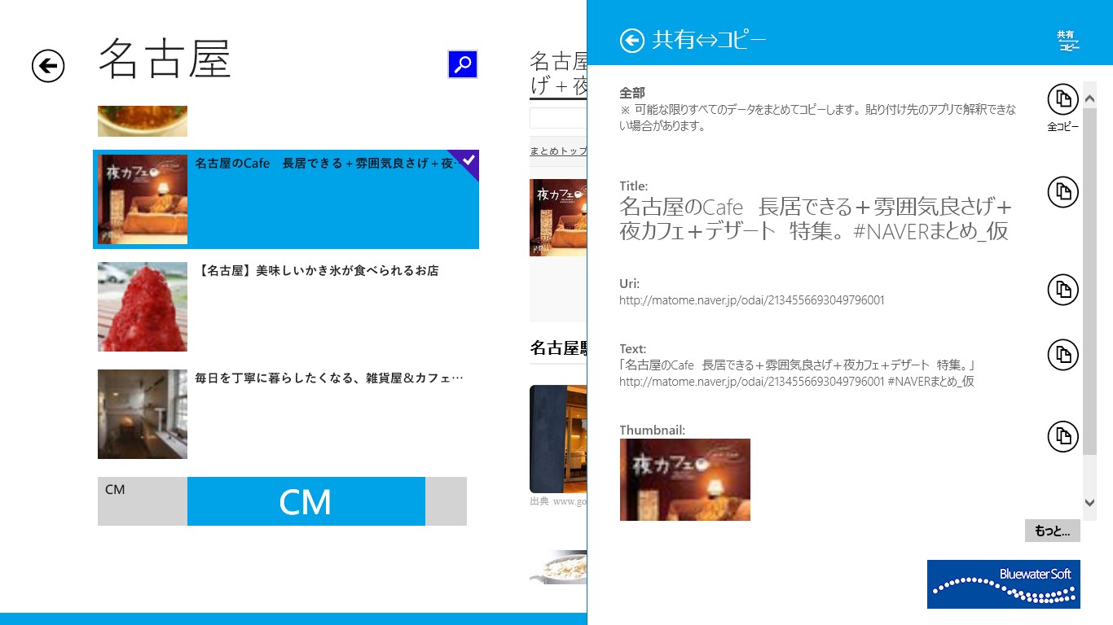Click the copy icon next to Title
The width and height of the screenshot is (1113, 625).
point(1062,192)
